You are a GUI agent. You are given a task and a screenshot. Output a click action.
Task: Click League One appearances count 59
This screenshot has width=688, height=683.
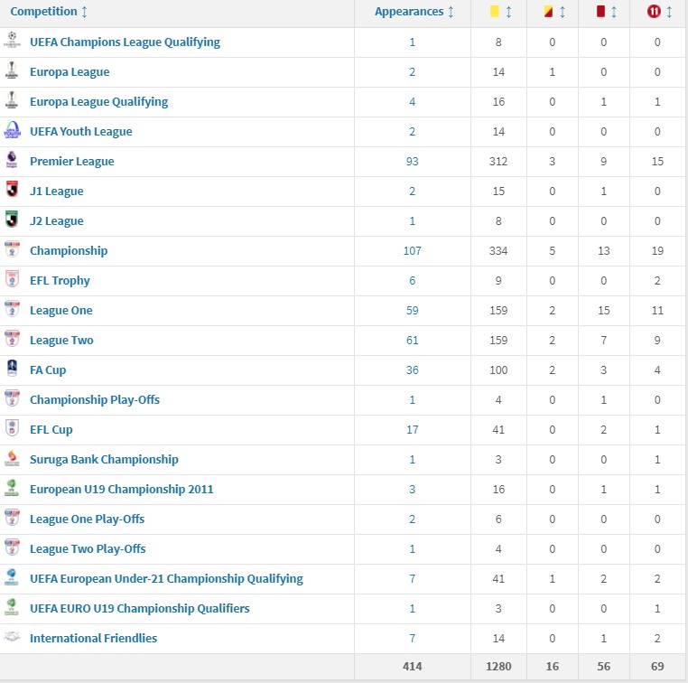click(x=412, y=311)
